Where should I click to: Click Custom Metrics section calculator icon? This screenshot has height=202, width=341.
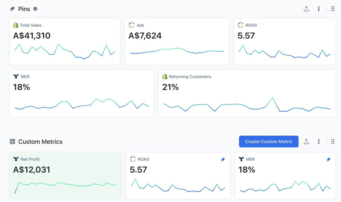pyautogui.click(x=12, y=142)
